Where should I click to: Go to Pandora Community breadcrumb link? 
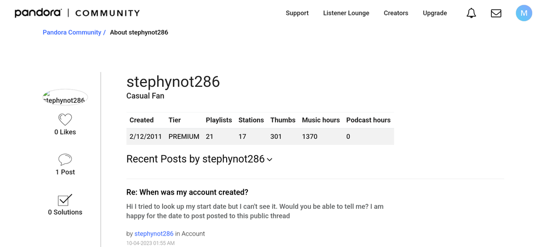pos(72,32)
